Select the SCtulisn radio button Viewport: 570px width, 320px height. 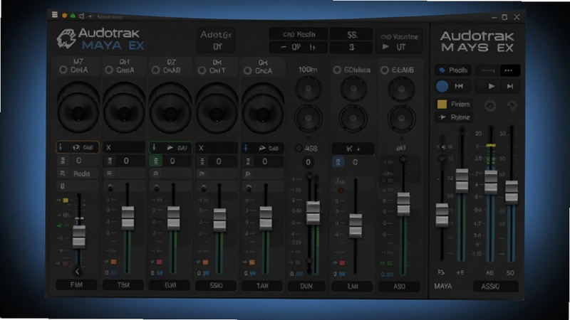click(337, 70)
